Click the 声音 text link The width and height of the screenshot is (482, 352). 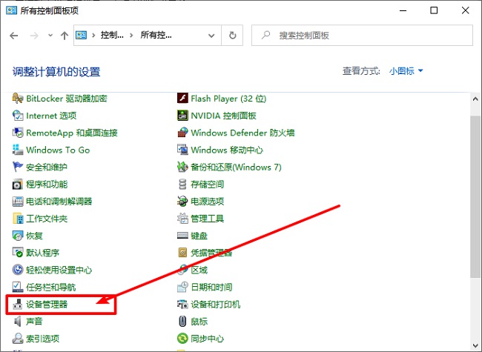coord(34,322)
